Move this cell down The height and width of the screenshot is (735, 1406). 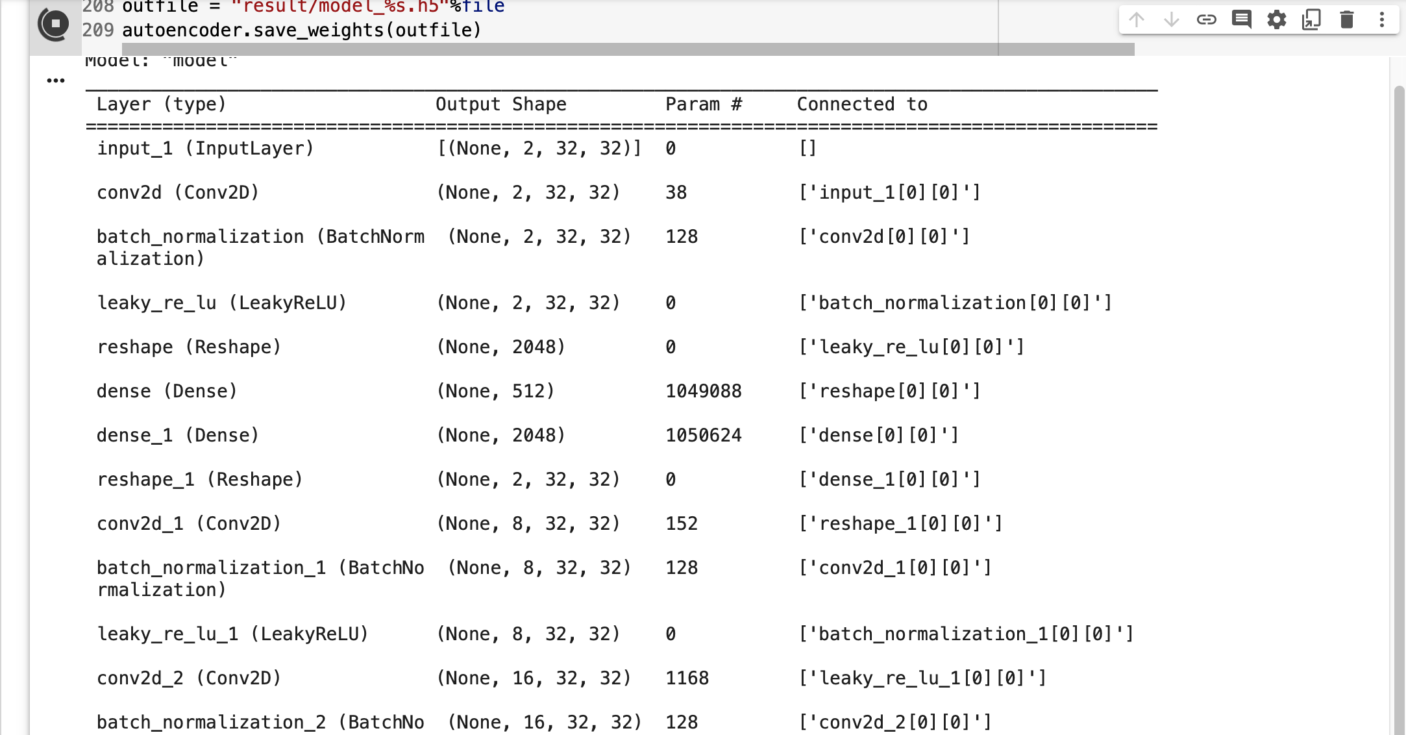point(1170,20)
